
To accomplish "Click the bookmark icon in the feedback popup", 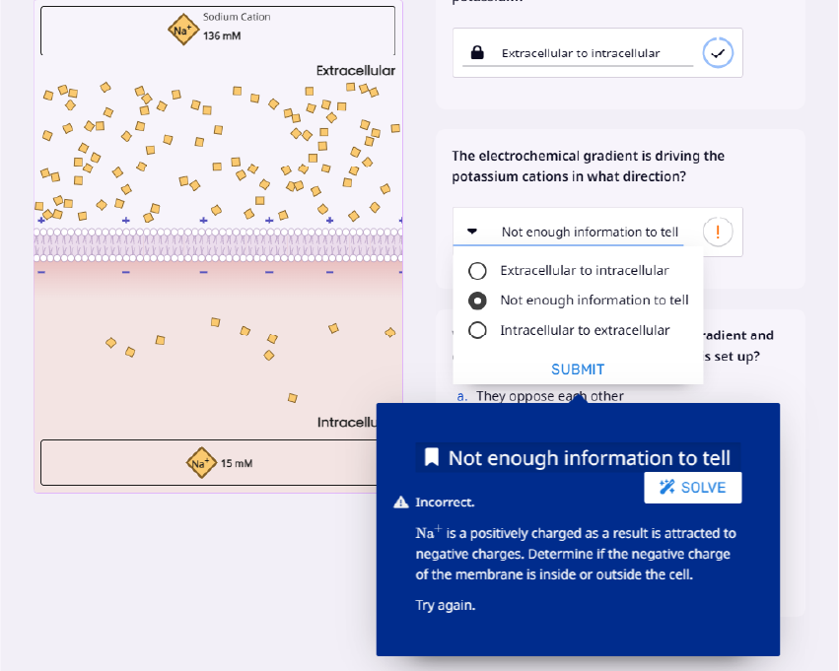I will (x=431, y=457).
